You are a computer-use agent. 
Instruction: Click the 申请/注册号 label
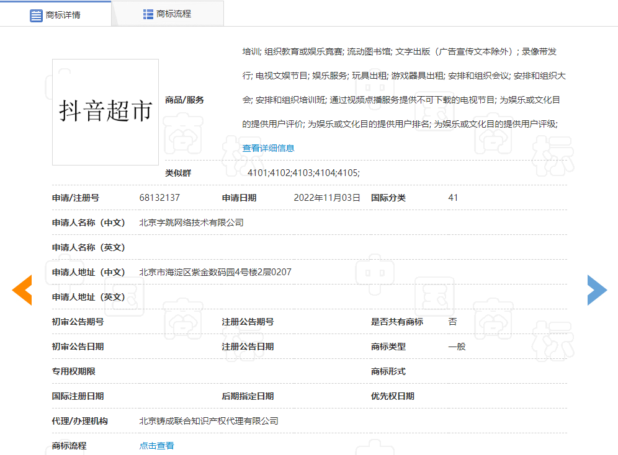[76, 198]
